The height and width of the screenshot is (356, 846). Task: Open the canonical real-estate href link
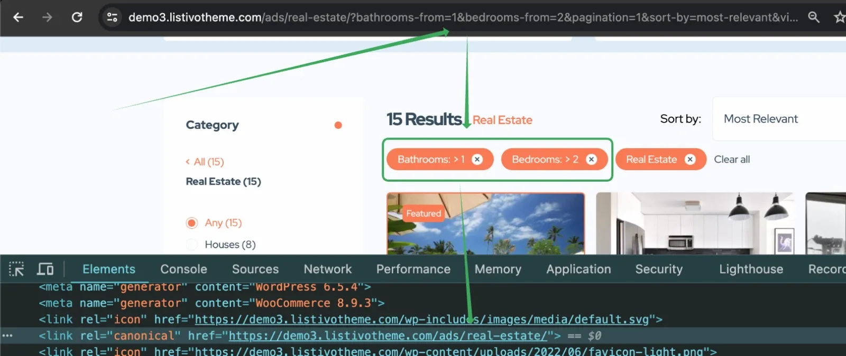click(388, 336)
